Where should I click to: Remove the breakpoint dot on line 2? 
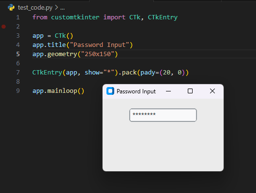point(3,27)
